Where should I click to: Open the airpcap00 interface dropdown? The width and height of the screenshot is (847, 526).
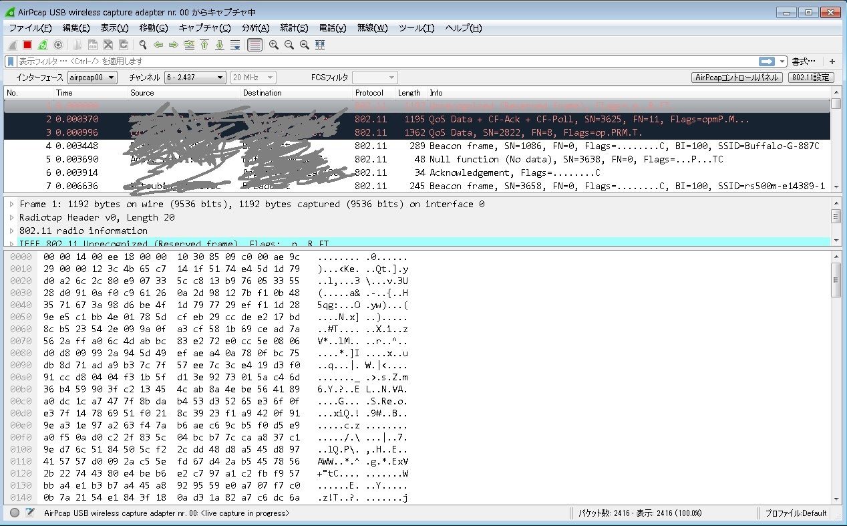pyautogui.click(x=92, y=78)
